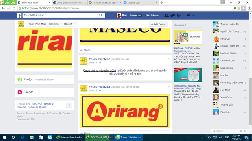252x141 pixels.
Task: Launch Microsoft Edge from the taskbar
Action: (23, 137)
